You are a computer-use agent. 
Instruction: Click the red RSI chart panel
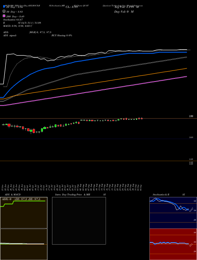[x=173, y=244]
